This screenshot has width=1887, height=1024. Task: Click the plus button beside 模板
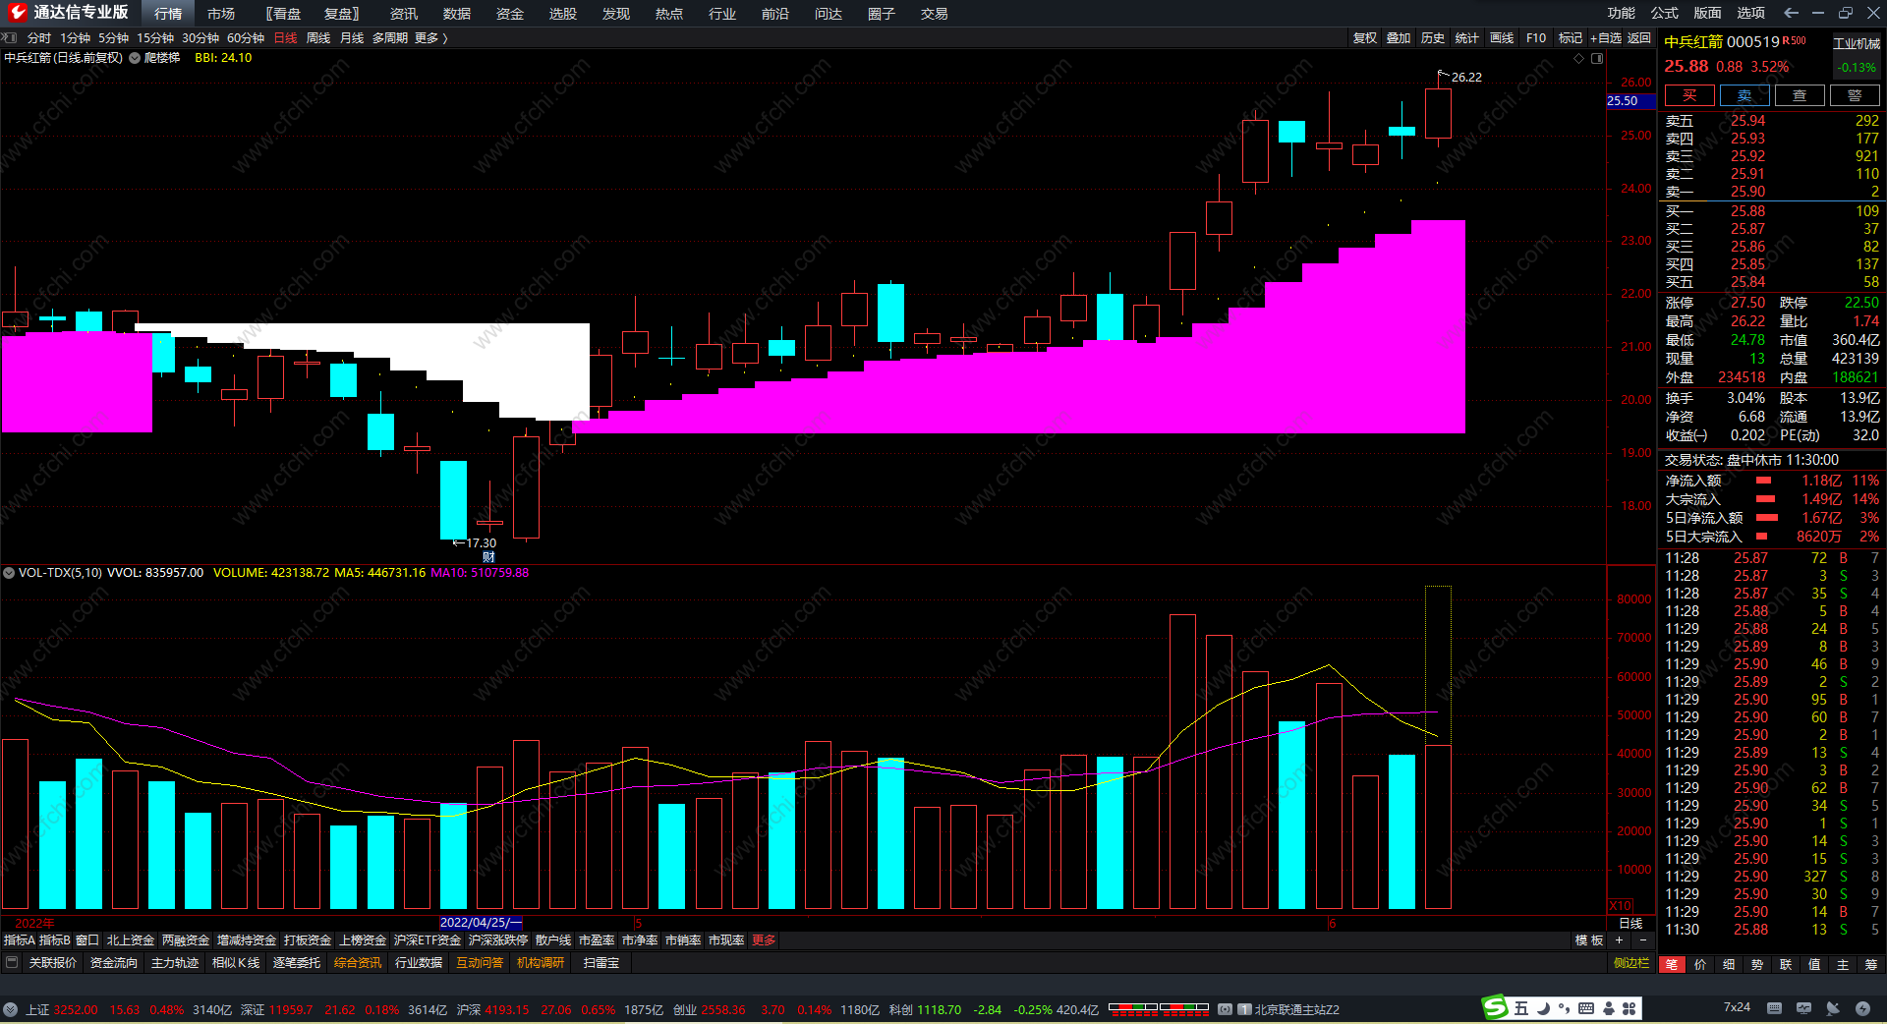[1619, 940]
